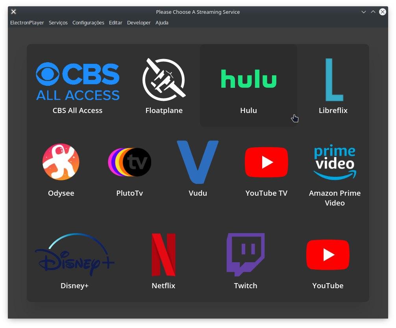Open the red Netflix N logo
This screenshot has height=328, width=396.
(x=163, y=254)
